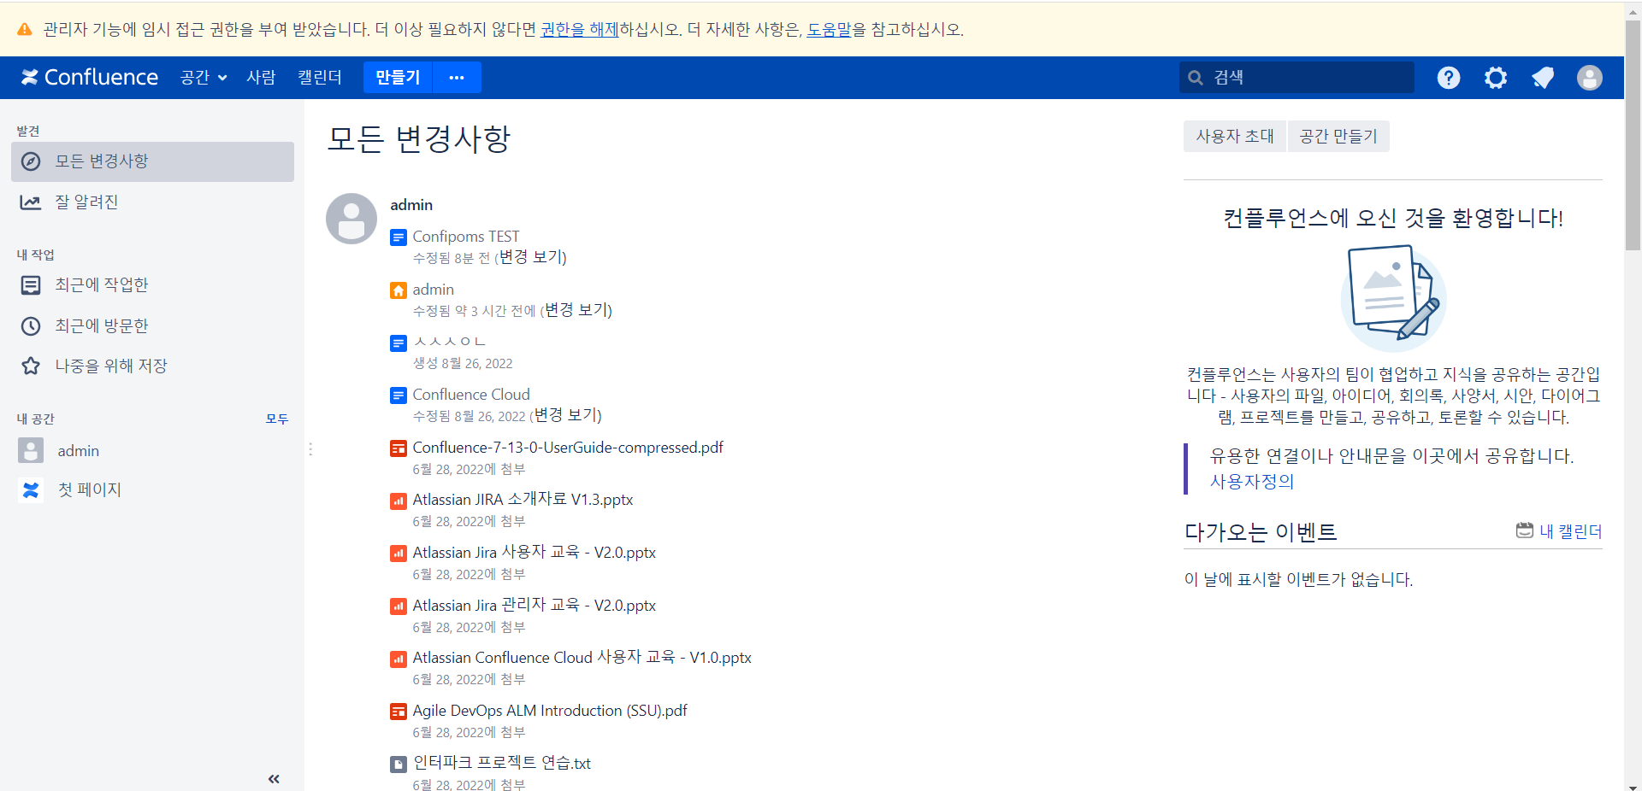This screenshot has width=1642, height=791.
Task: Open the 내 캘린더 link
Action: coord(1571,531)
